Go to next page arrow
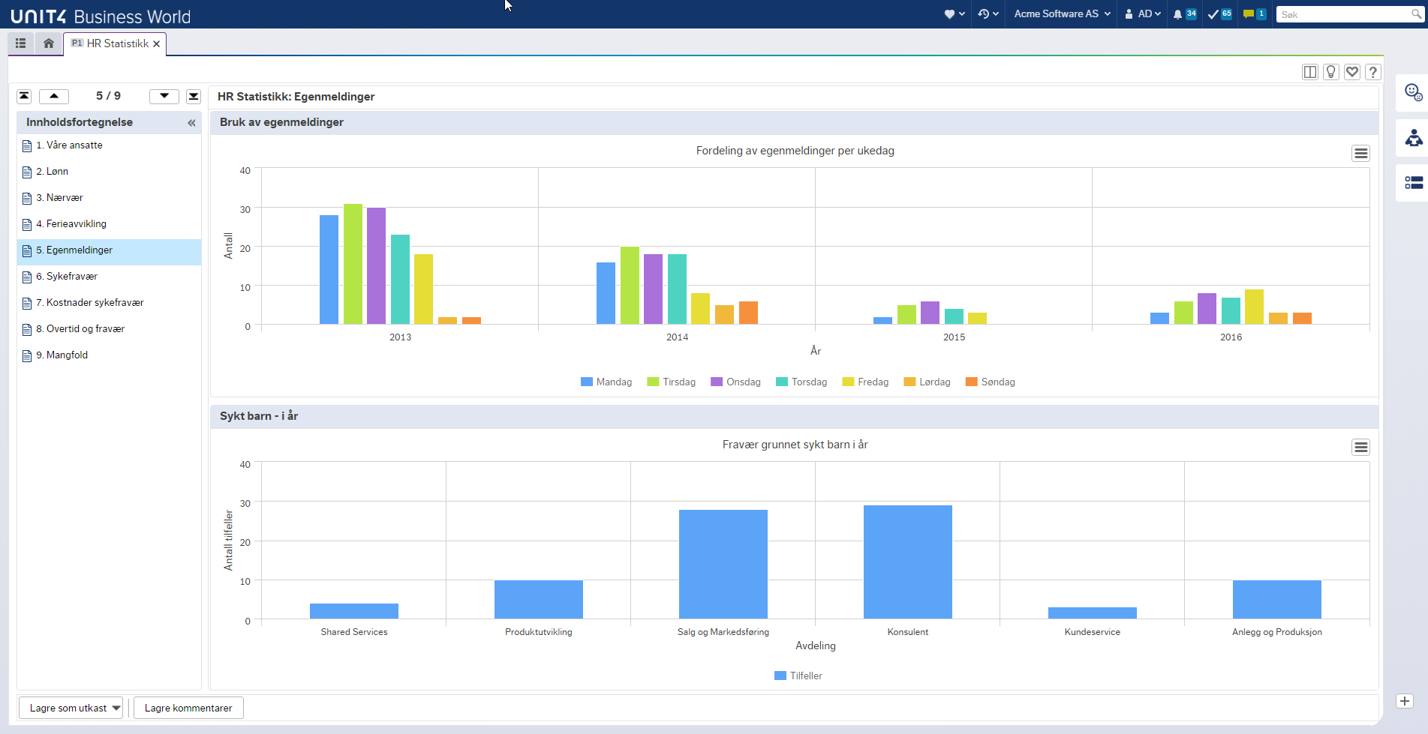The height and width of the screenshot is (734, 1428). 164,96
